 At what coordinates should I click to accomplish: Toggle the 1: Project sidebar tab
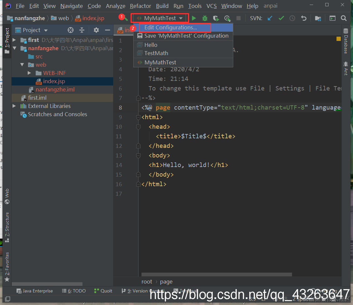coord(7,41)
